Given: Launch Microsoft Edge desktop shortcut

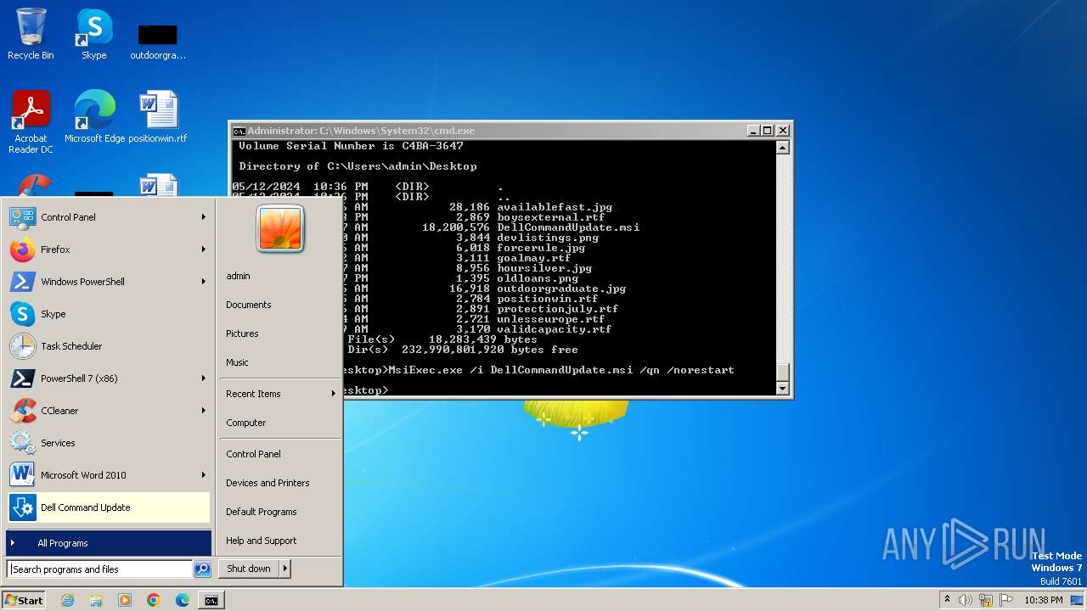Looking at the screenshot, I should point(94,116).
